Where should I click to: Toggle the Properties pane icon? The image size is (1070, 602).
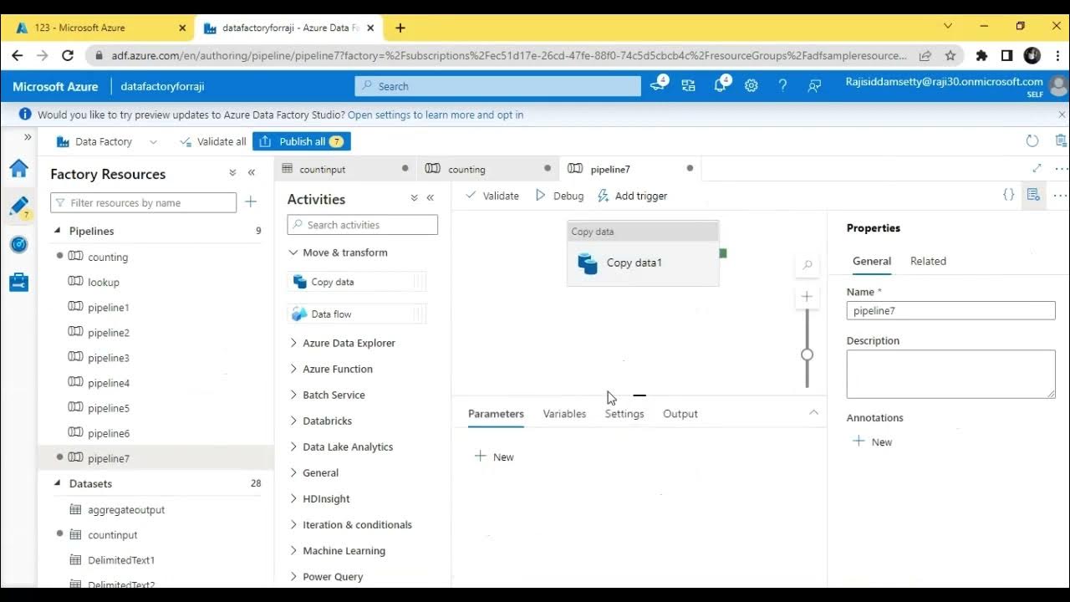coord(1034,195)
